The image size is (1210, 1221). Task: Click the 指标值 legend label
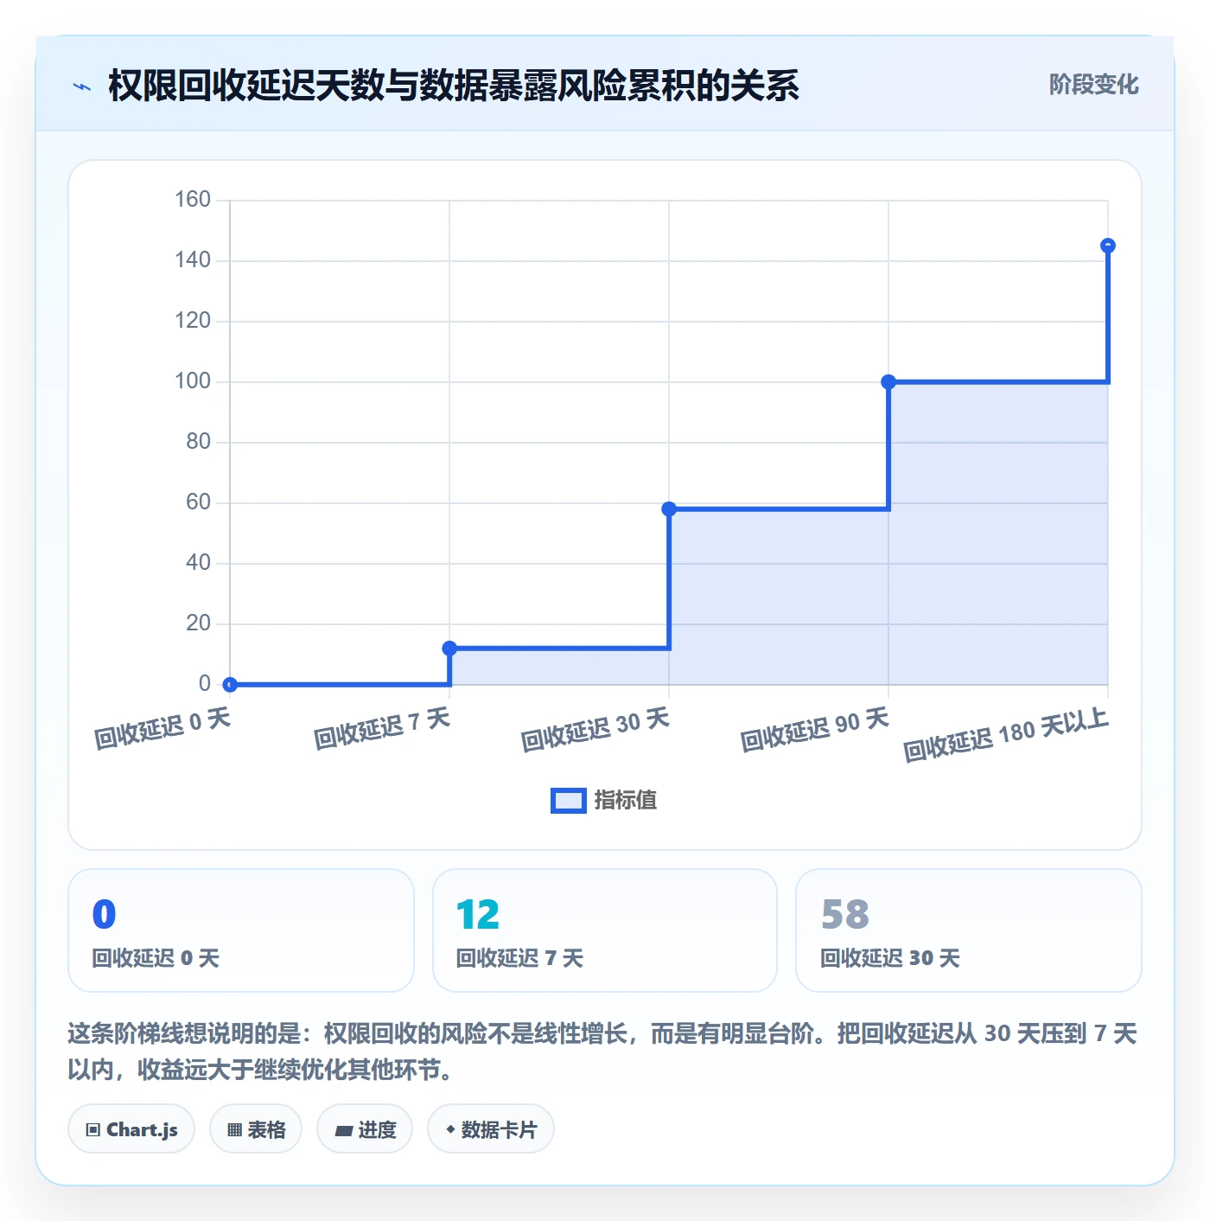(625, 801)
